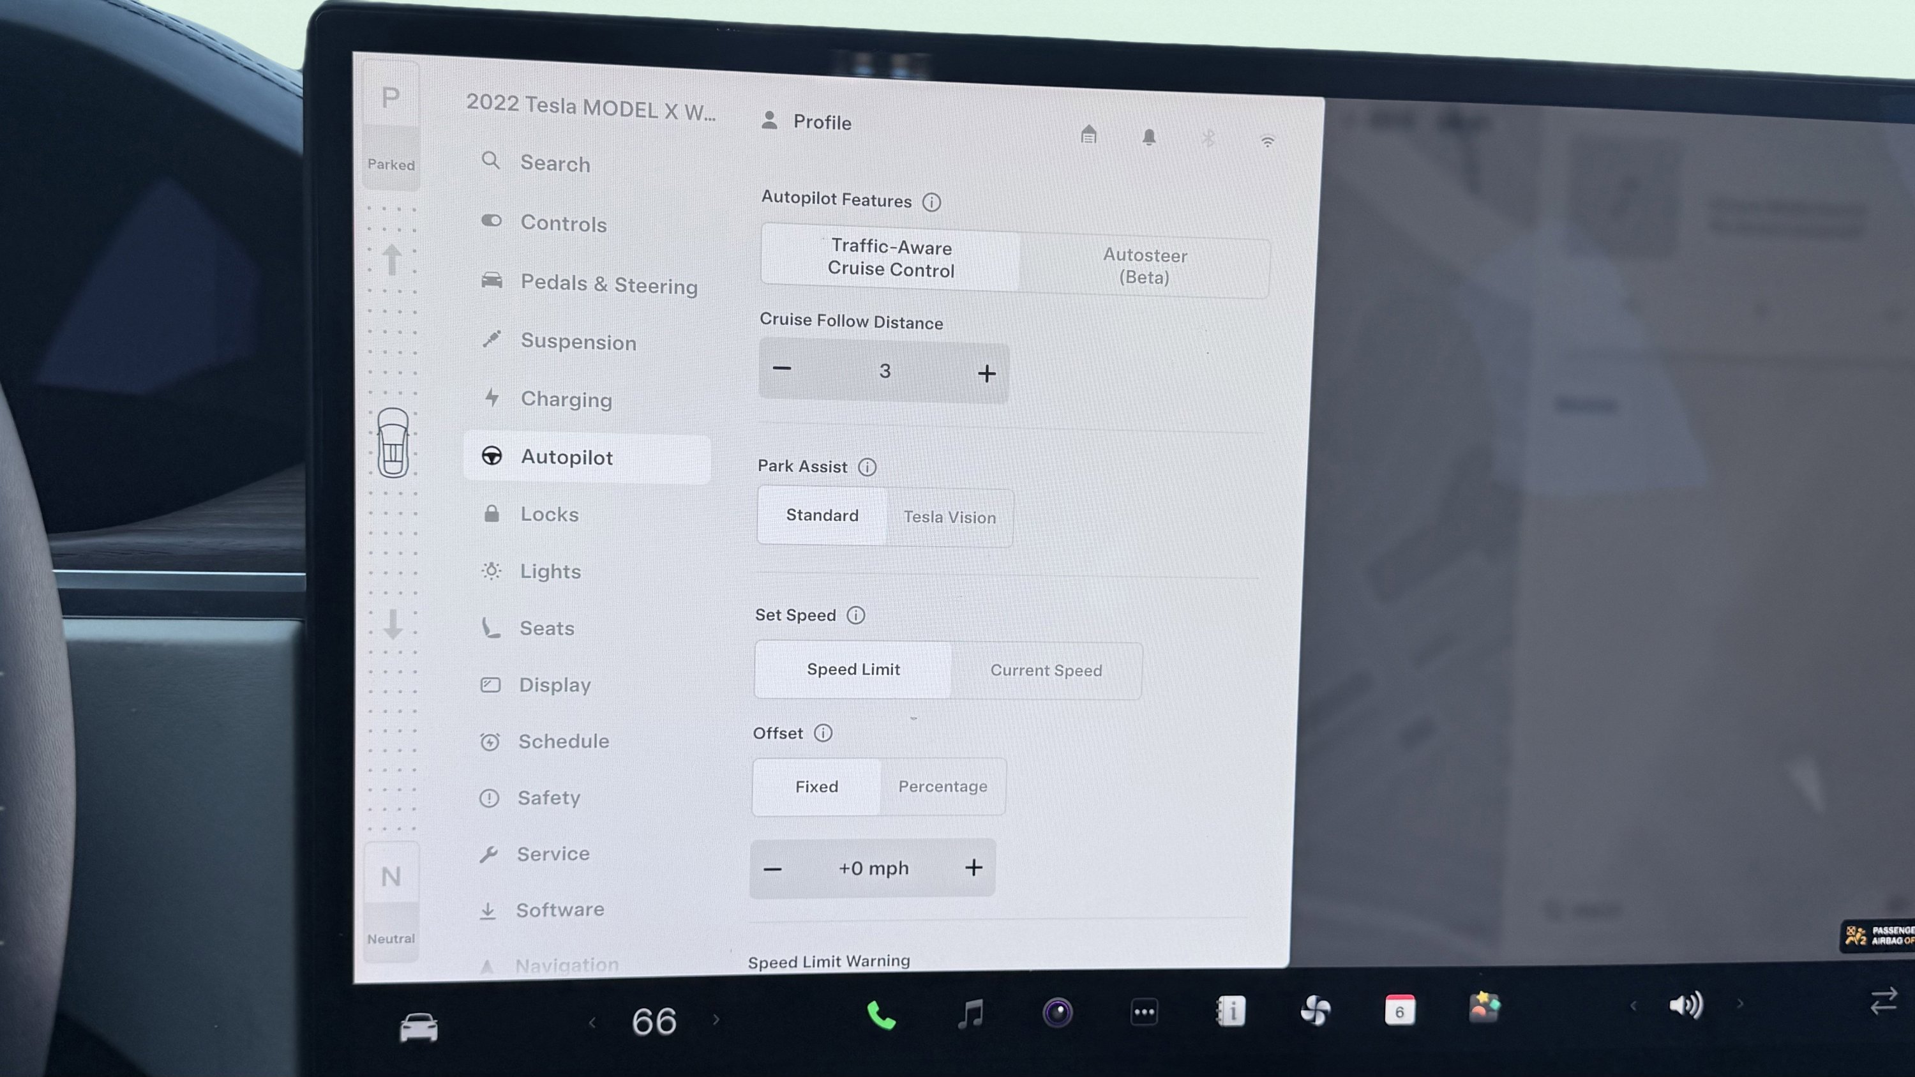Image resolution: width=1915 pixels, height=1077 pixels.
Task: Select Traffic-Aware Cruise Control option
Action: coord(890,258)
